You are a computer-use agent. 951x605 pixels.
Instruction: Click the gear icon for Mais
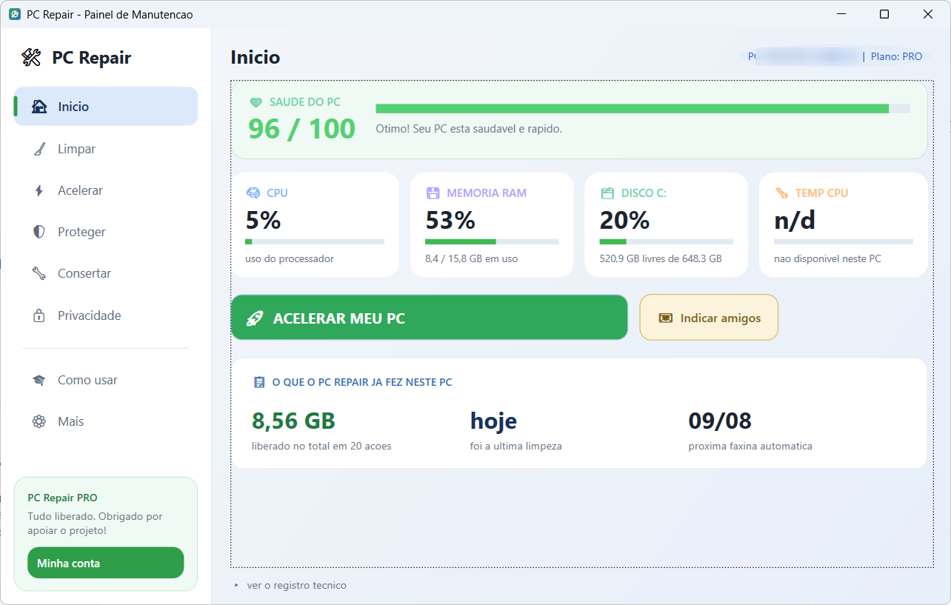coord(39,421)
